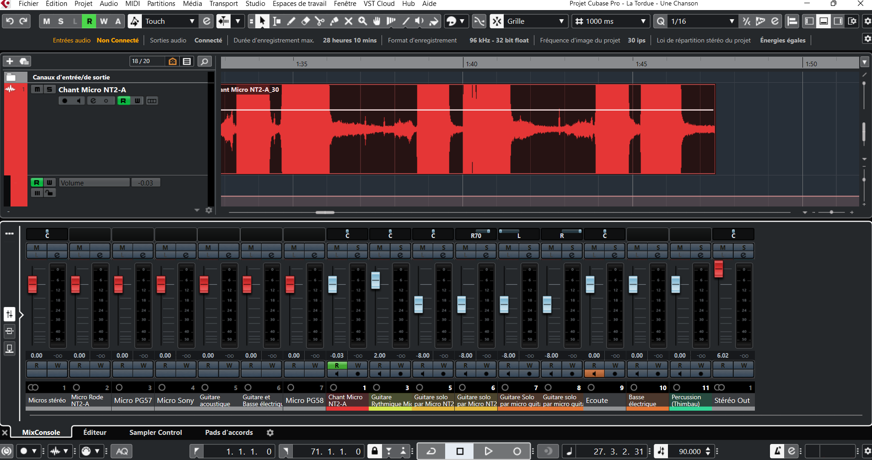Click the AQ button in transport bar
This screenshot has width=872, height=460.
(x=122, y=451)
